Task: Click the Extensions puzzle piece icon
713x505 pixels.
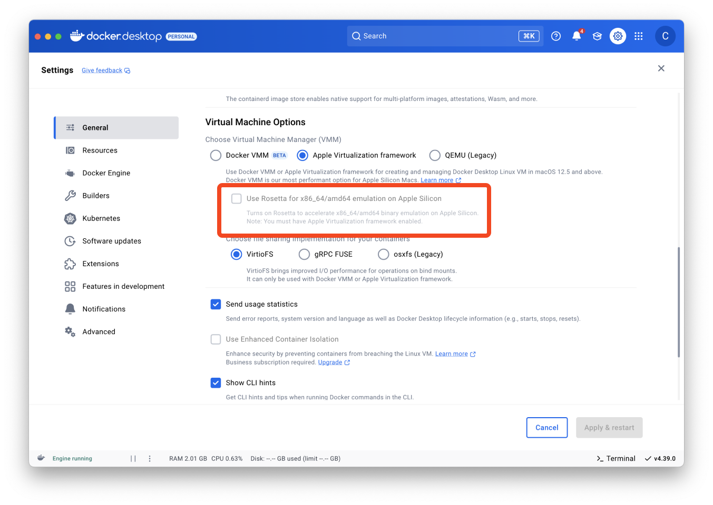Action: [x=70, y=264]
